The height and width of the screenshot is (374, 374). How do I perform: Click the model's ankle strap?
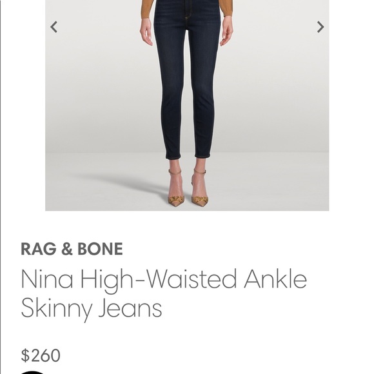coord(175,172)
